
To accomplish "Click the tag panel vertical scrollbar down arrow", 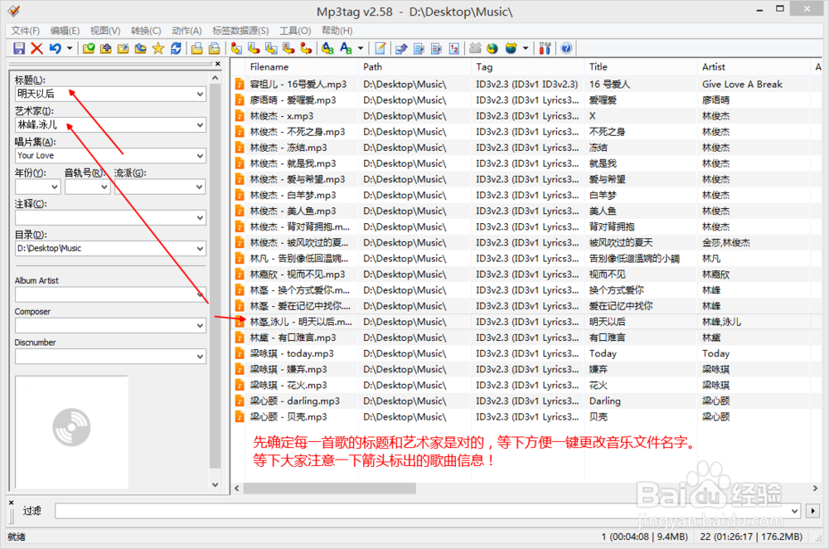I will point(216,484).
